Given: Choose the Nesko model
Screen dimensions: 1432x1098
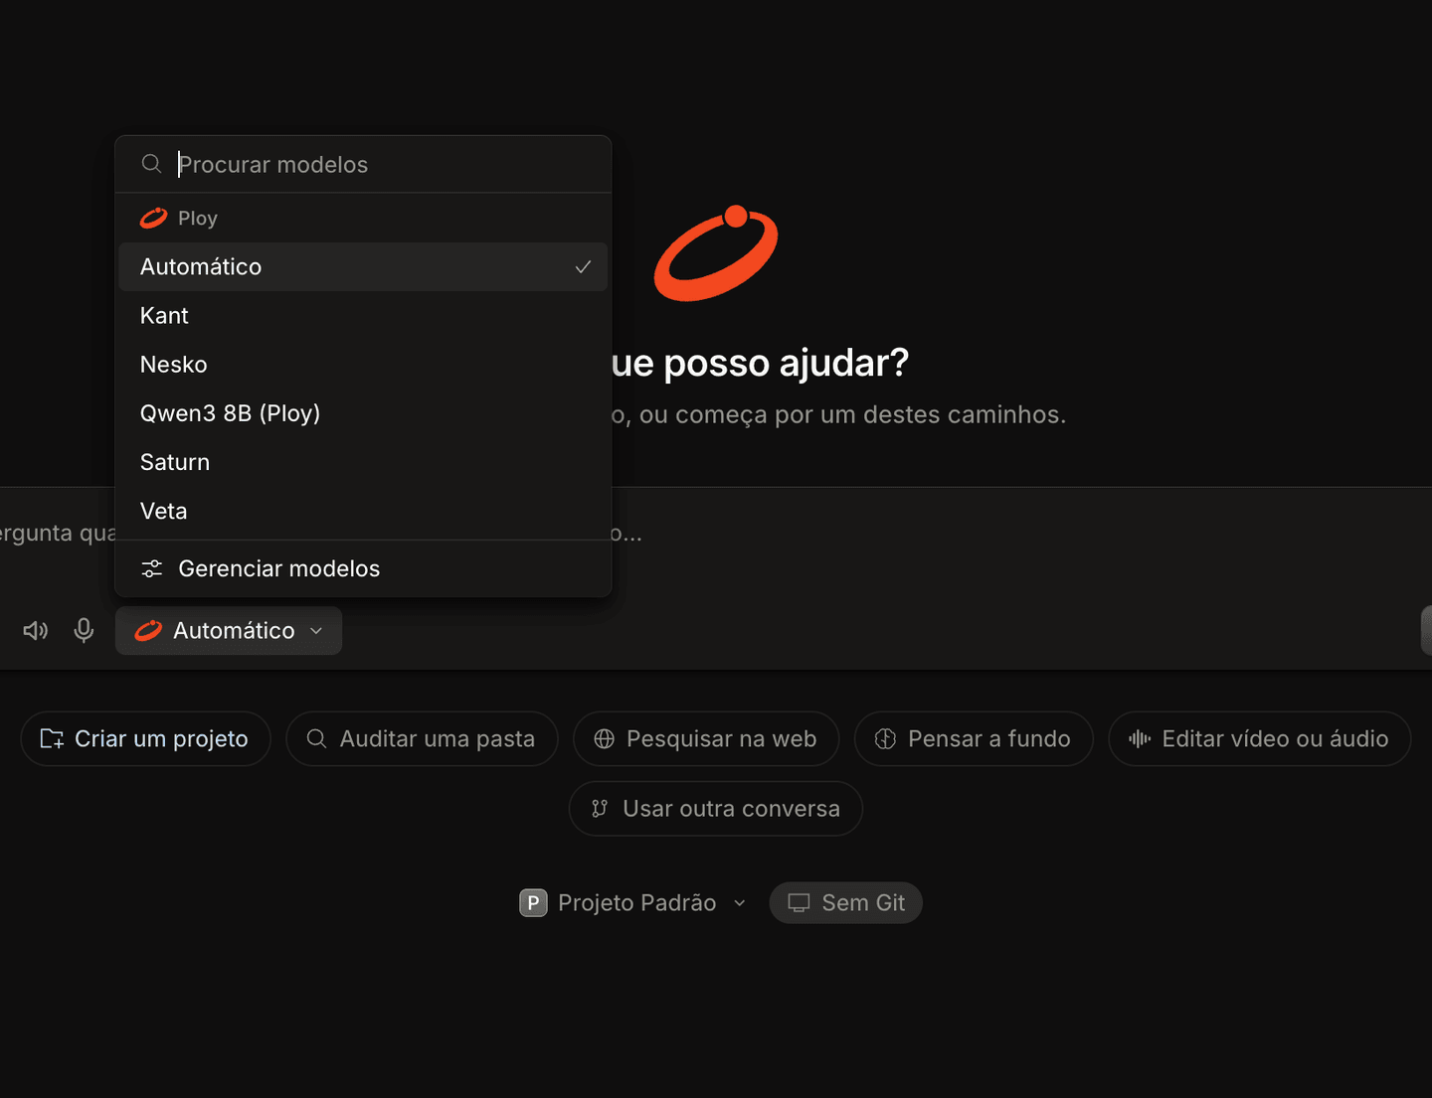Looking at the screenshot, I should coord(363,364).
